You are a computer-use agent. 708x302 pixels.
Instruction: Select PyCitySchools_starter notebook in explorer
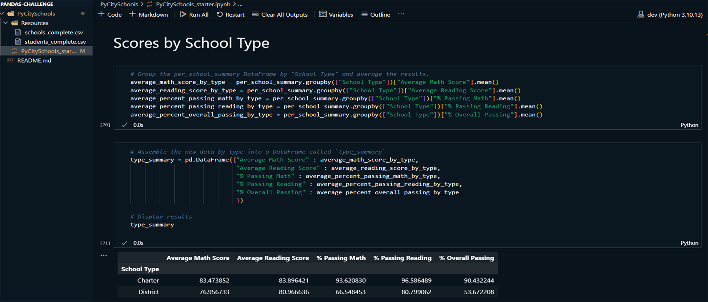(x=48, y=51)
